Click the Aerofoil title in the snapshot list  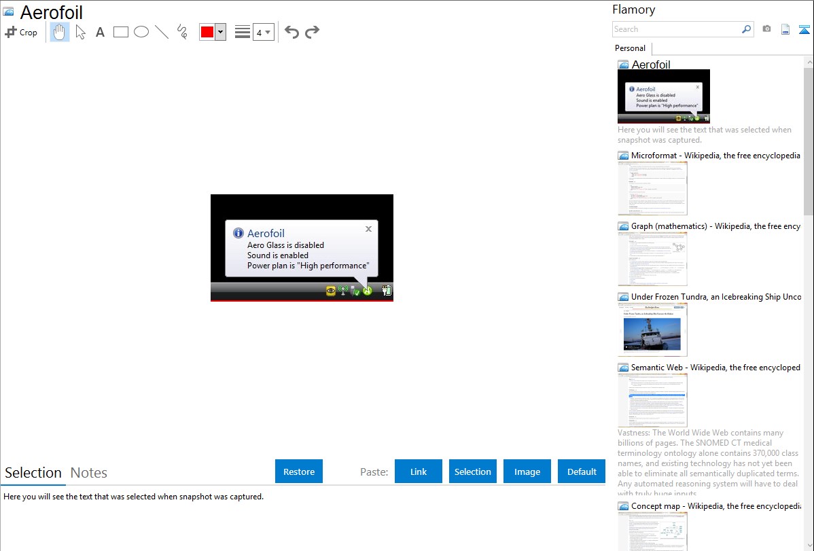(x=650, y=65)
